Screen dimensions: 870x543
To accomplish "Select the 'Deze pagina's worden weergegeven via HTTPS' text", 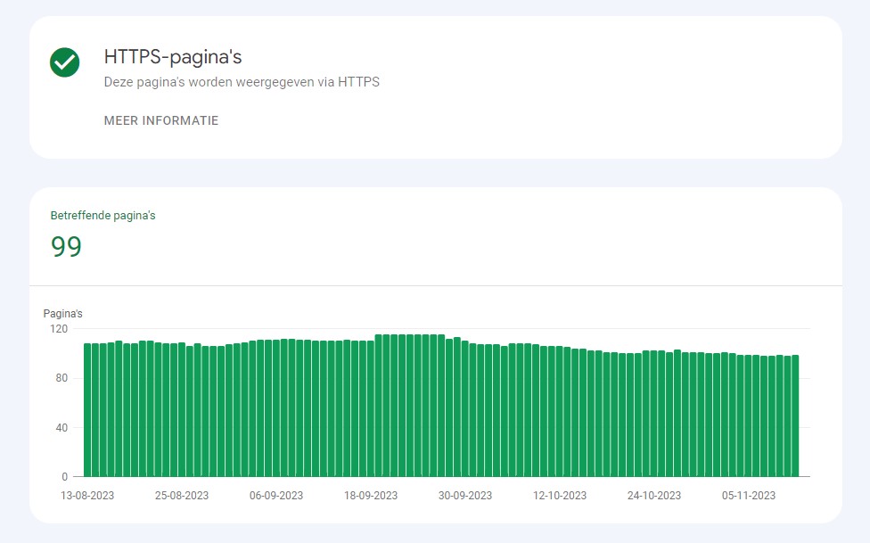I will click(x=242, y=82).
